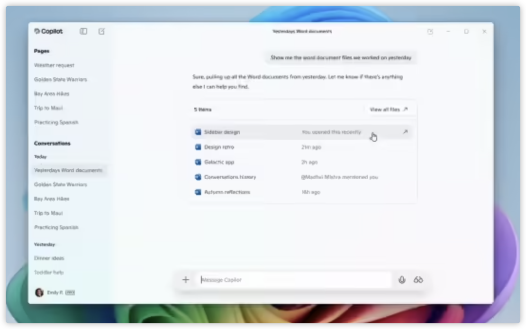Click the Emily R. account name
The image size is (526, 329).
54,292
